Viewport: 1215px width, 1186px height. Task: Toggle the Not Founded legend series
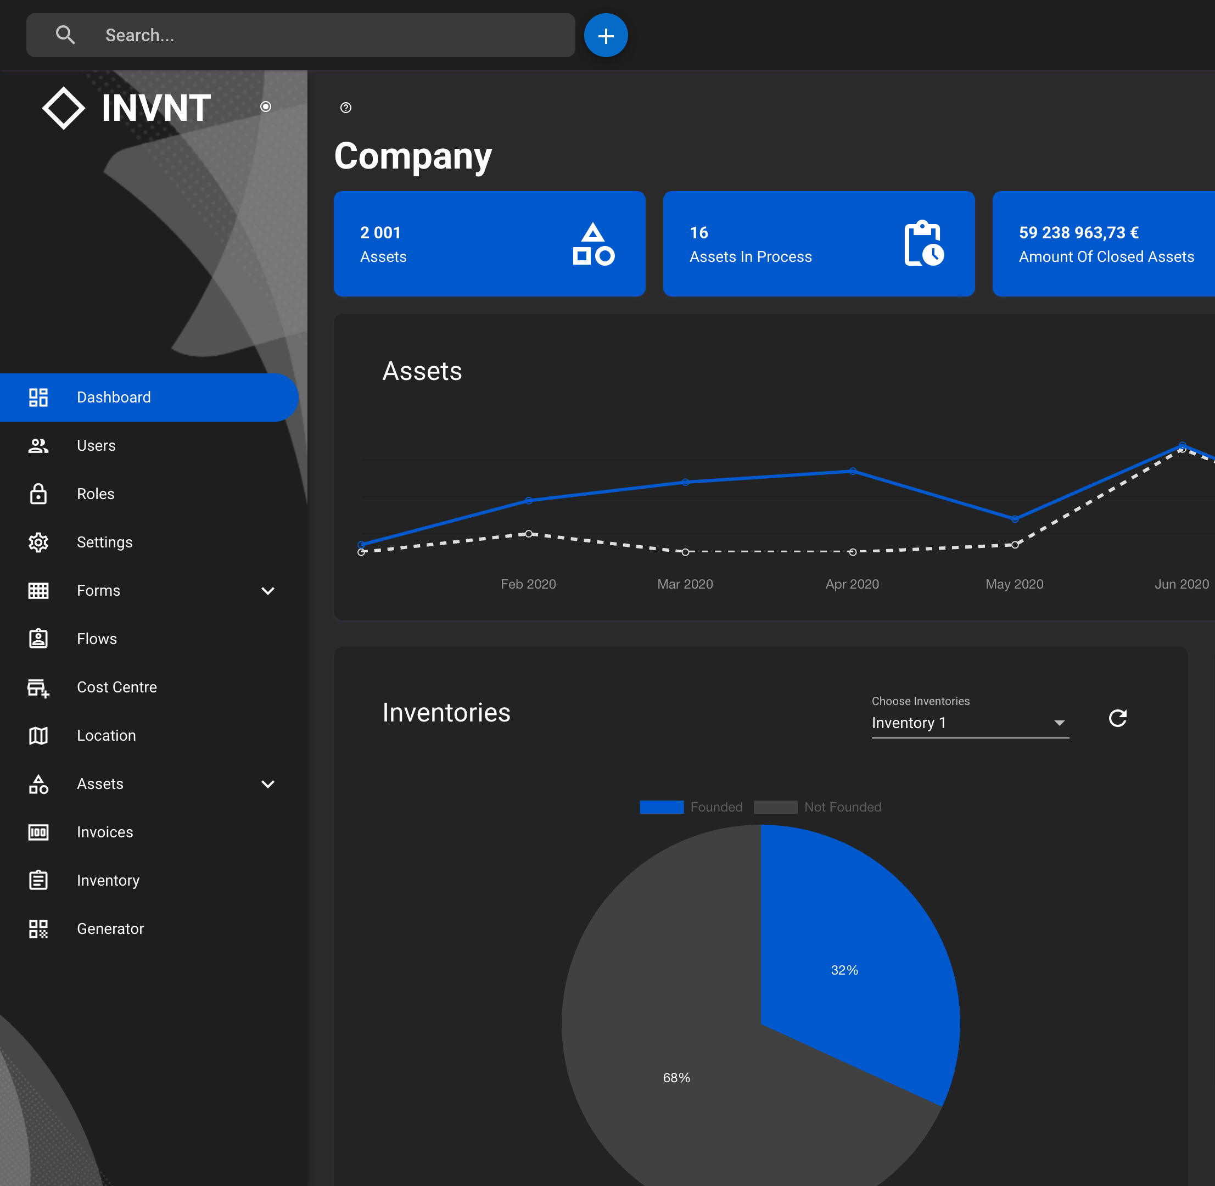817,807
